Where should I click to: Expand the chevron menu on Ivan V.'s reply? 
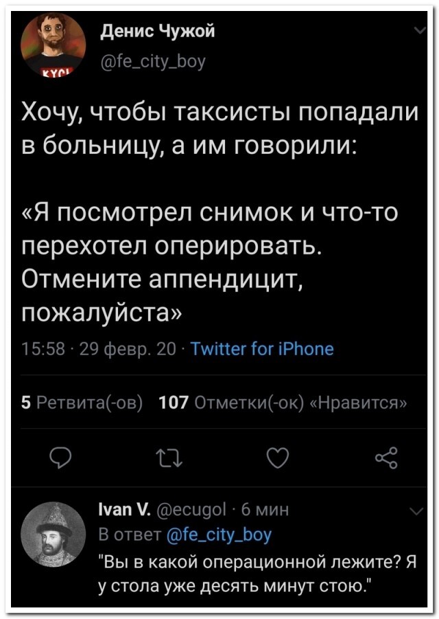pyautogui.click(x=414, y=510)
